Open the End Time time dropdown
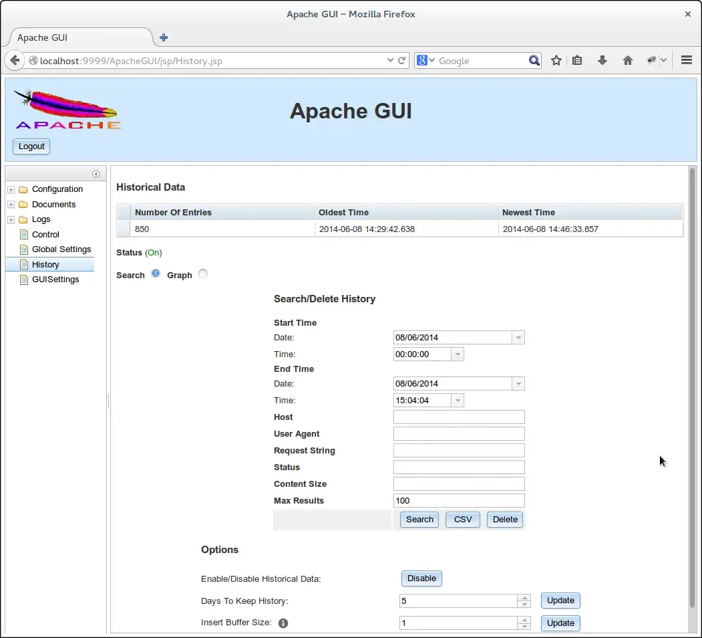 [457, 401]
